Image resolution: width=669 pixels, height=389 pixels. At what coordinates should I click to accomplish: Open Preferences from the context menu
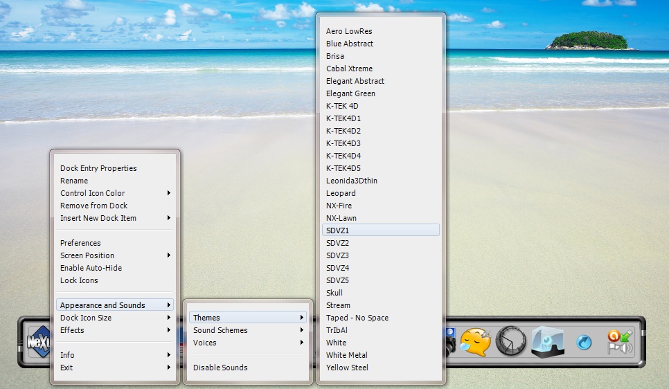(80, 243)
